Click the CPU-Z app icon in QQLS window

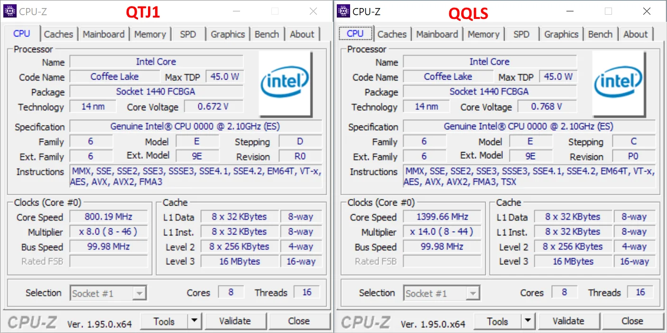[343, 11]
